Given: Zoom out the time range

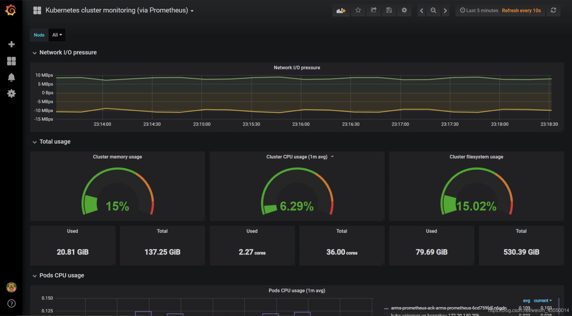Looking at the screenshot, I should pos(433,11).
